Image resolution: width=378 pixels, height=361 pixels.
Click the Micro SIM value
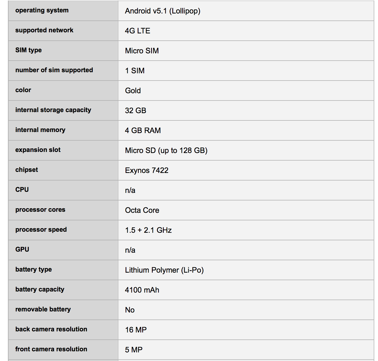[142, 51]
